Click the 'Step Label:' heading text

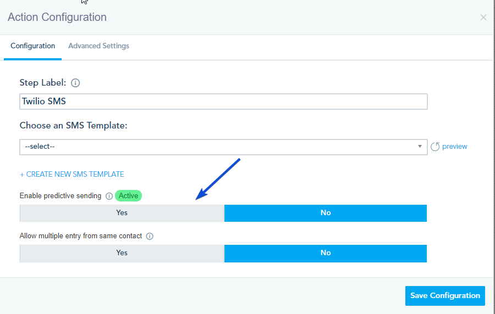point(42,82)
